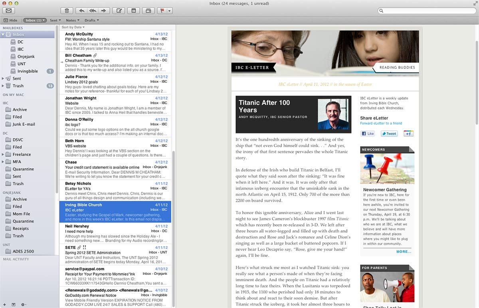Viewport: 479px width, 308px height.
Task: Compose a new message
Action: pyautogui.click(x=119, y=11)
